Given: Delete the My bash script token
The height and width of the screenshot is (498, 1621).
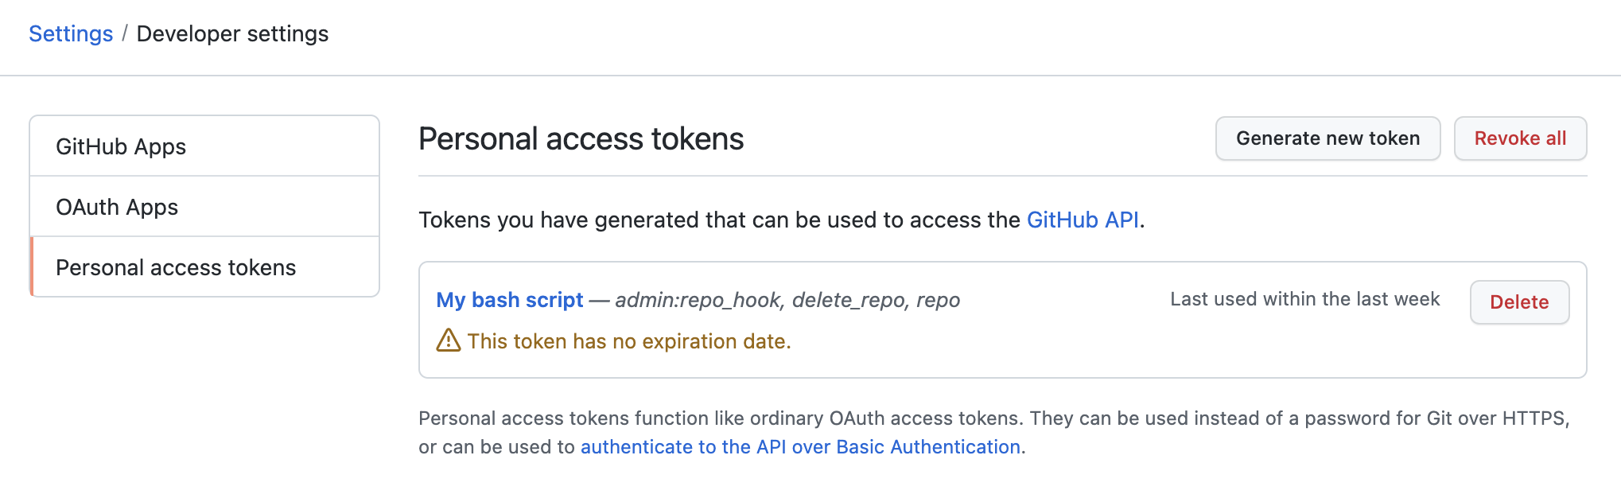Looking at the screenshot, I should [1519, 302].
